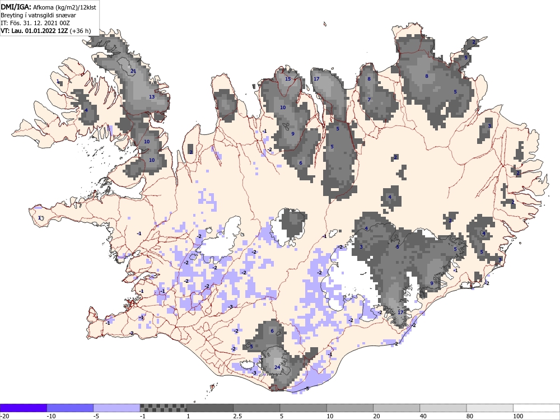560x420 pixels.
Task: Click the 'Afkoma (kg/m2)/12klst' title text
Action: pyautogui.click(x=64, y=7)
